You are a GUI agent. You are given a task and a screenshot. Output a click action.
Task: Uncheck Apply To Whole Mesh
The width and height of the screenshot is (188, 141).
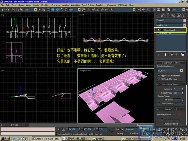tap(159, 76)
